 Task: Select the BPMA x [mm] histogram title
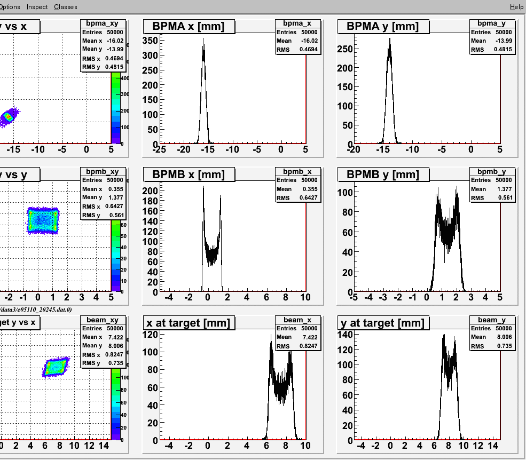click(x=189, y=26)
